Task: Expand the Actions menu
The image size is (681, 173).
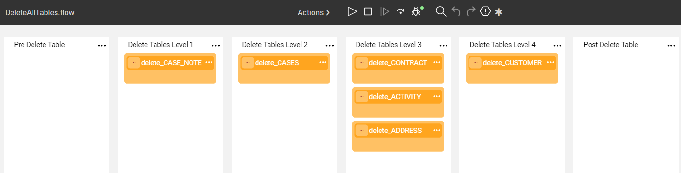Action: pyautogui.click(x=313, y=12)
